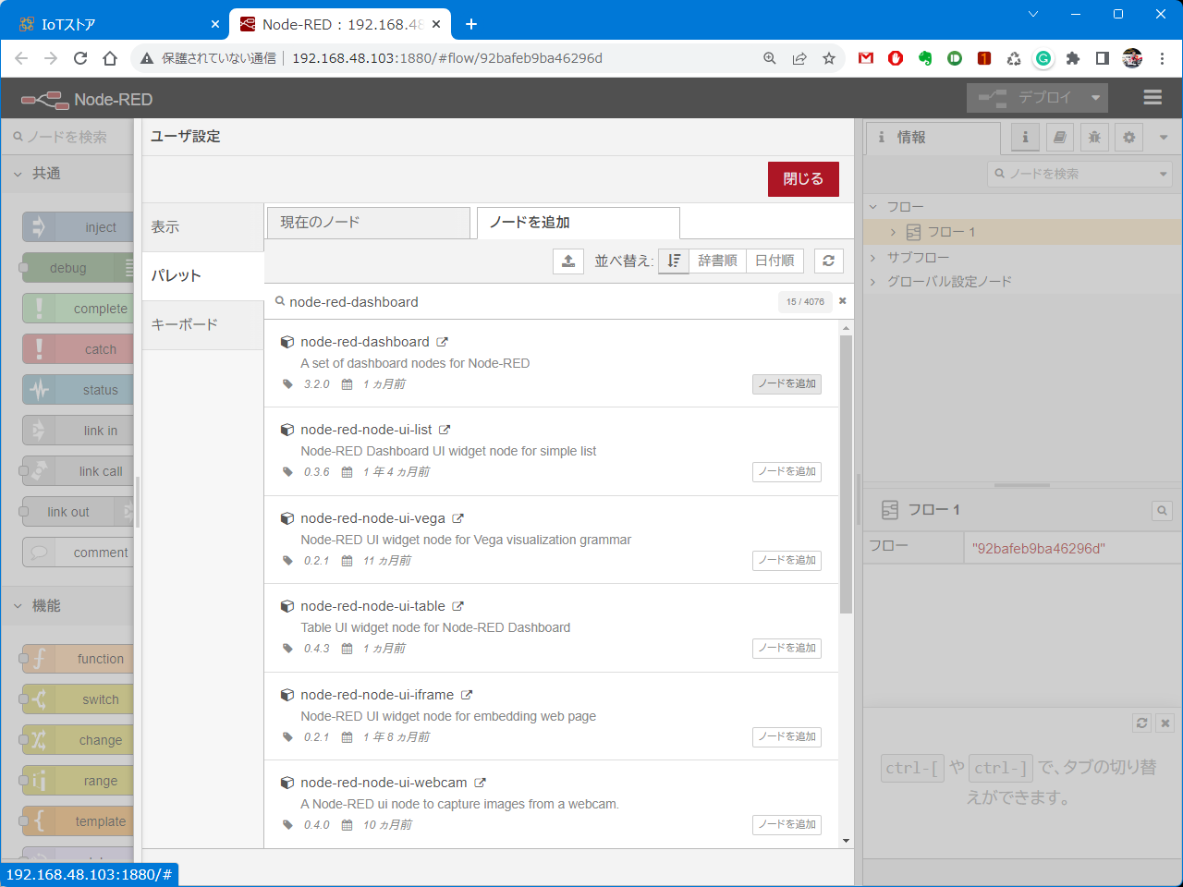Close the tips box
Screen dimensions: 1183x887
1165,723
